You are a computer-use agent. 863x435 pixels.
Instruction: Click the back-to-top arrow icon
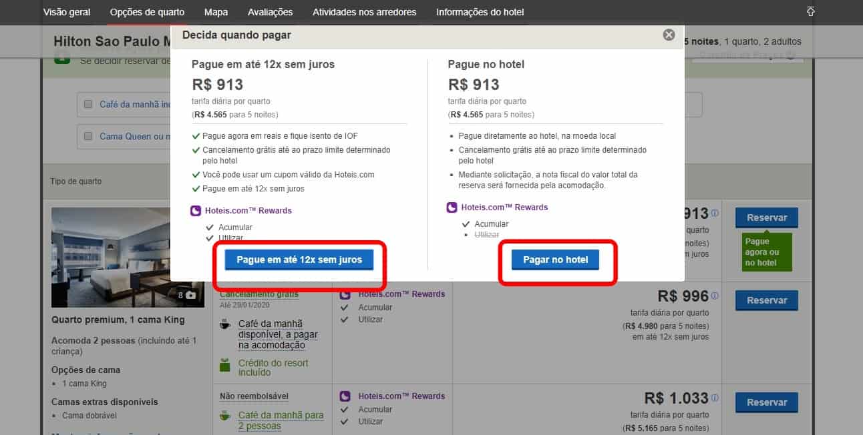tap(811, 11)
